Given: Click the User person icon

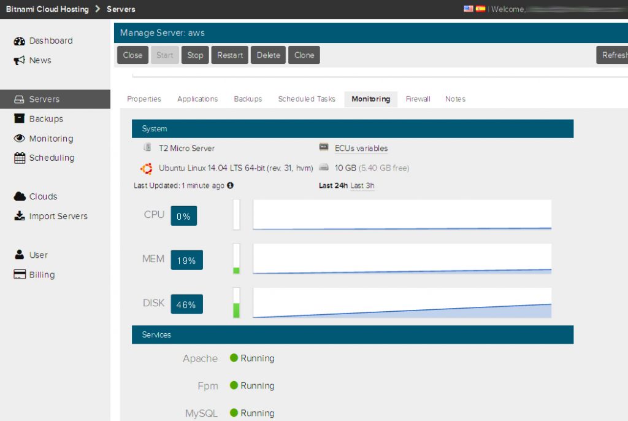Looking at the screenshot, I should coord(19,255).
